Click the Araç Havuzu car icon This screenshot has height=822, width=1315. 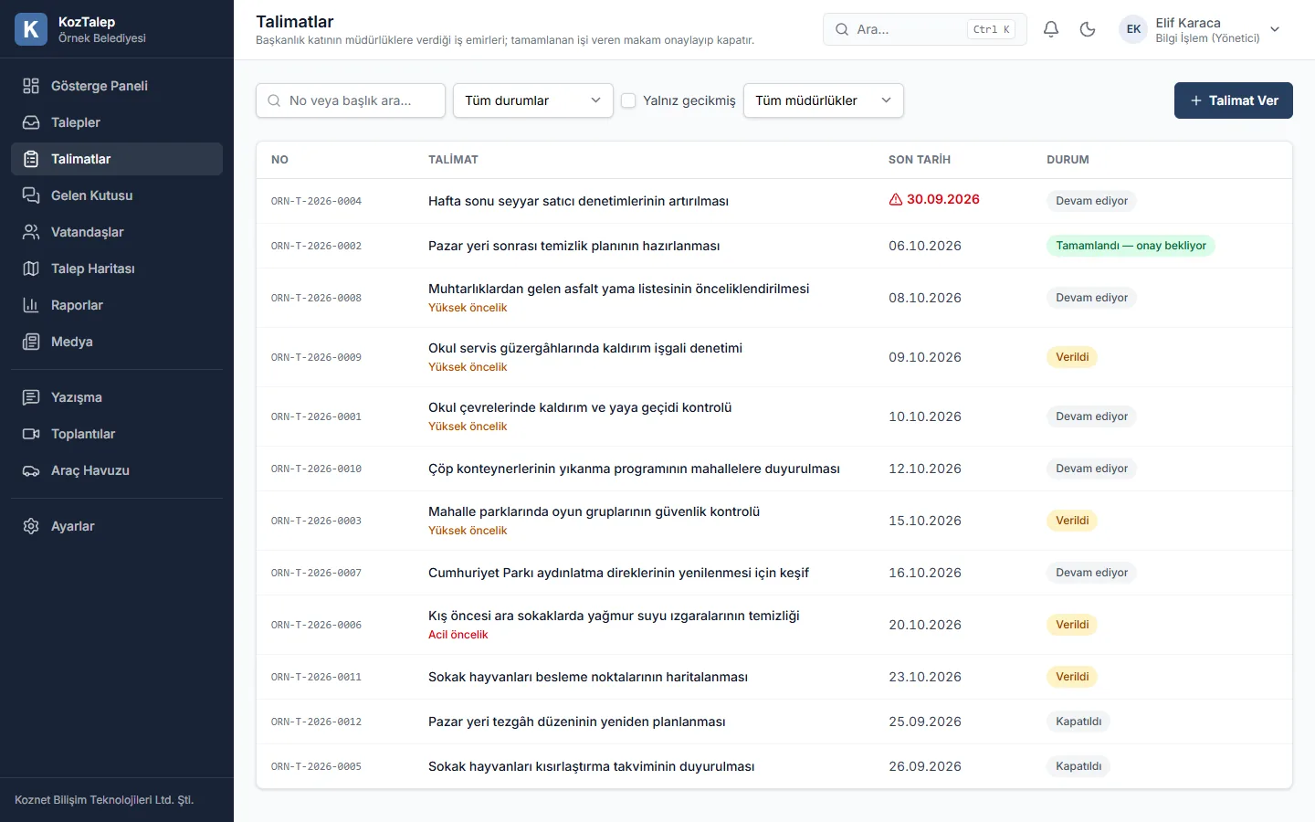click(x=31, y=470)
